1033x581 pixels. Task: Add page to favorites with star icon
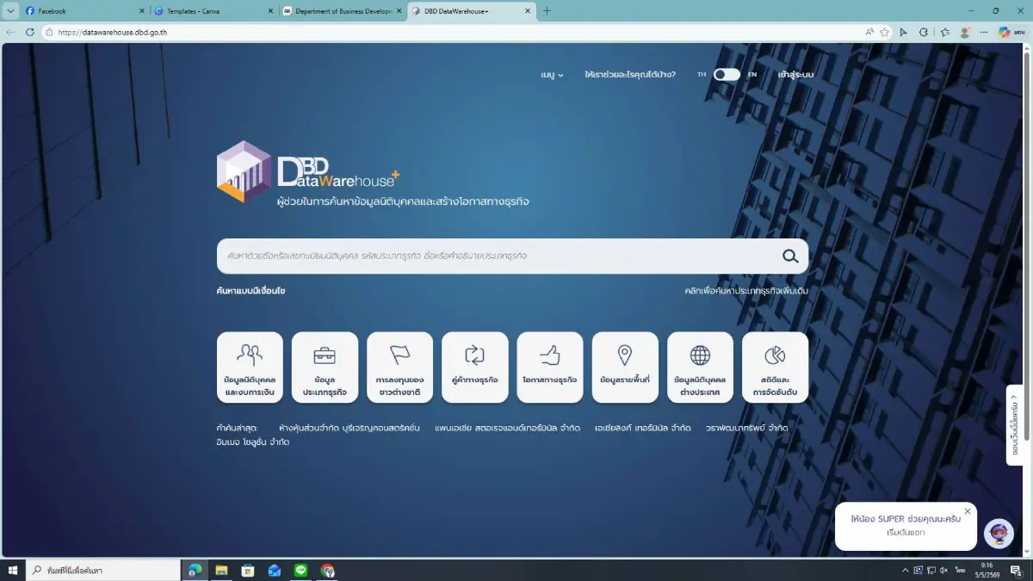pos(884,32)
